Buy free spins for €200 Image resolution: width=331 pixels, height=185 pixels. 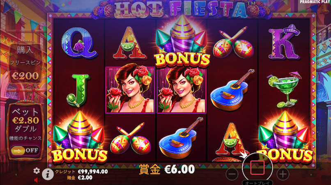point(25,63)
